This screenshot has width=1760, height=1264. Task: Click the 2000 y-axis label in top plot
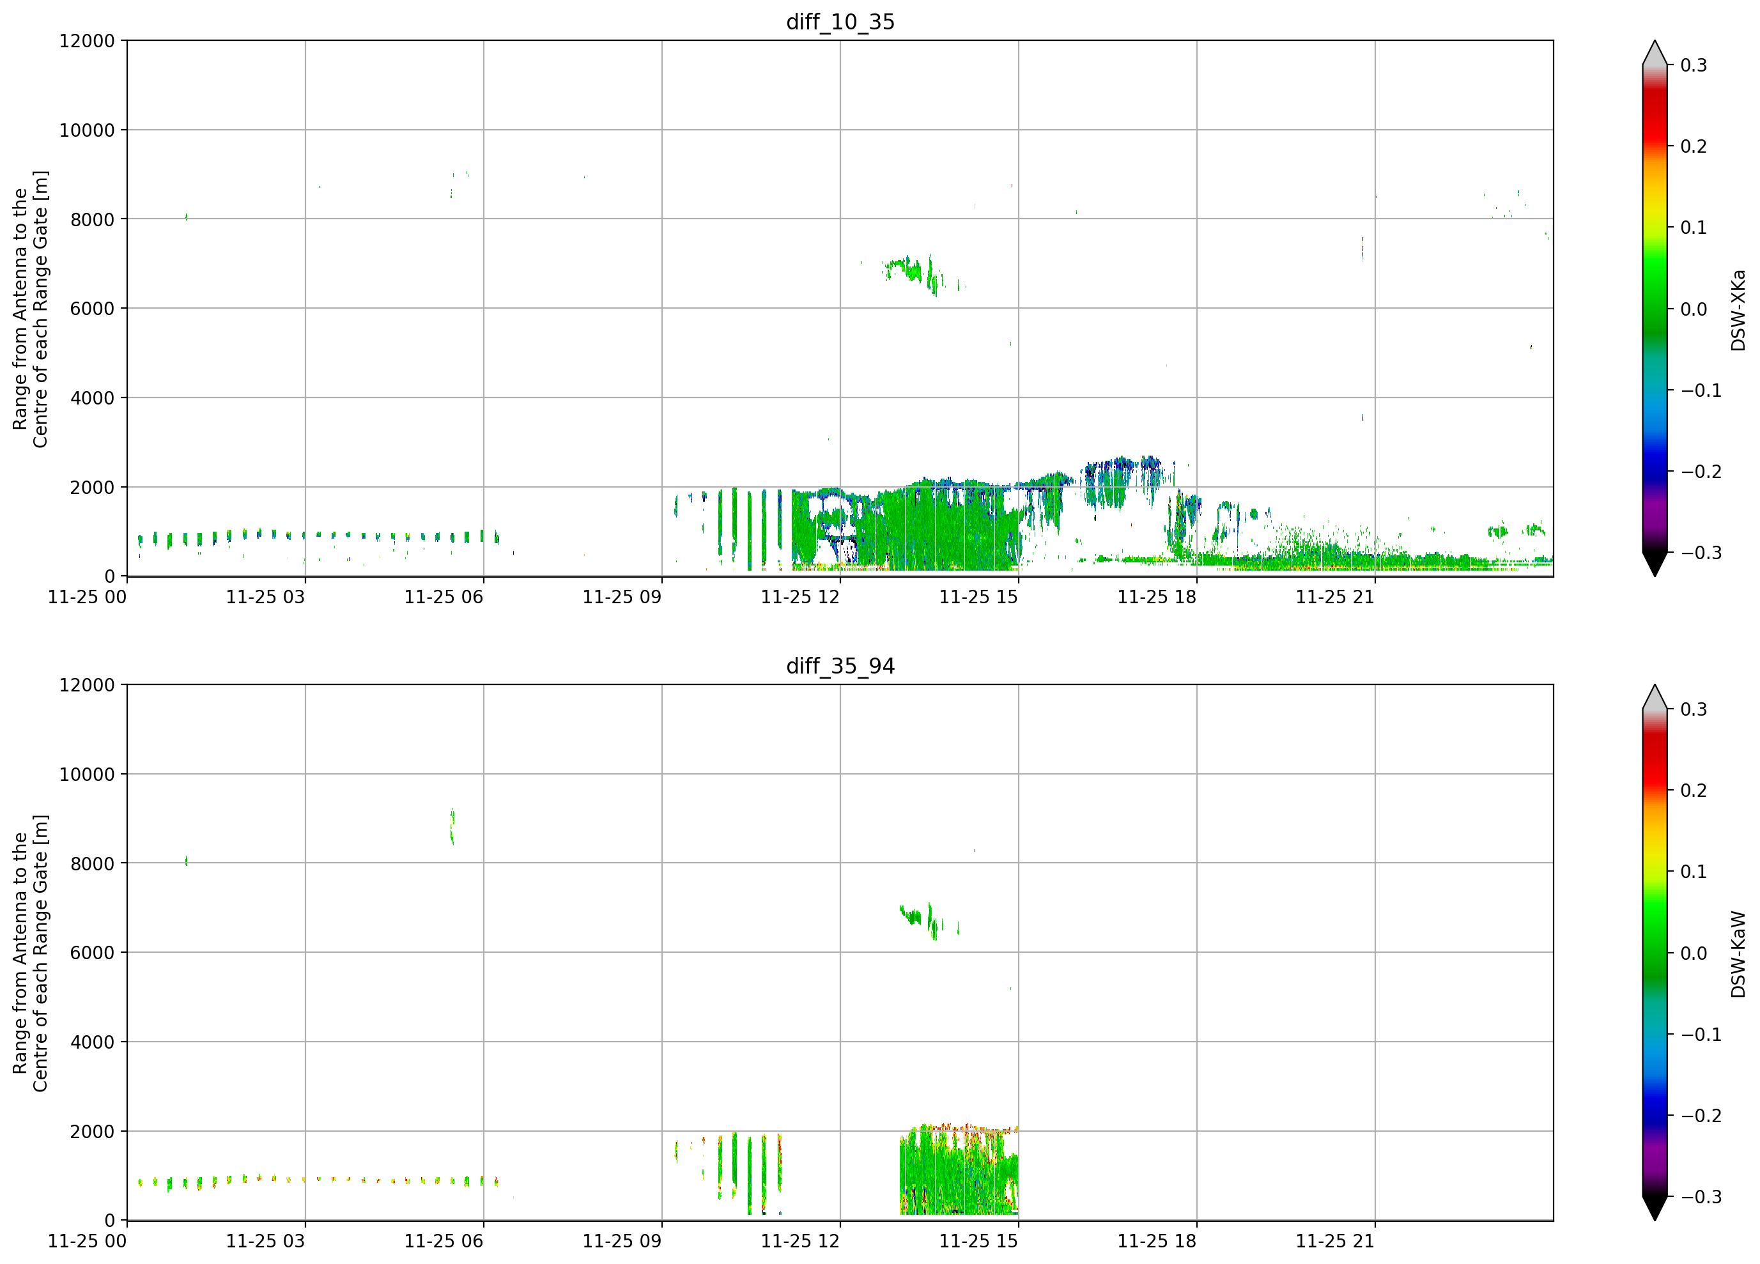pos(92,488)
